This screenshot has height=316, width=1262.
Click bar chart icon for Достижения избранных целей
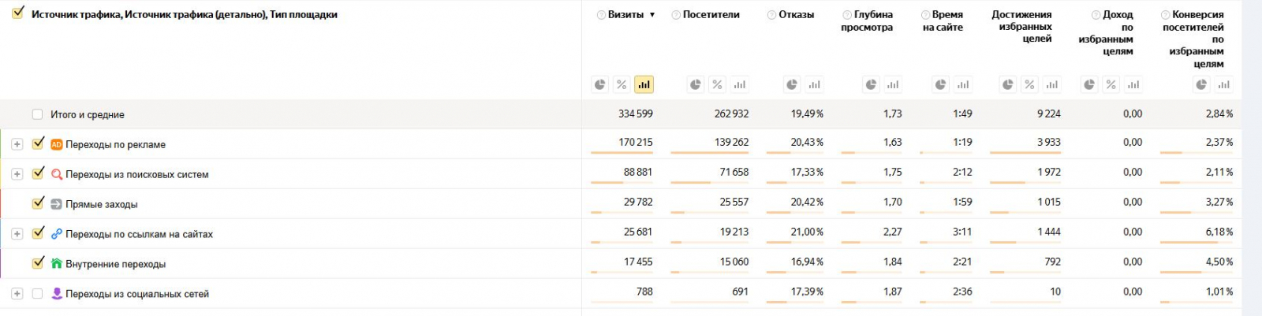pos(1051,84)
